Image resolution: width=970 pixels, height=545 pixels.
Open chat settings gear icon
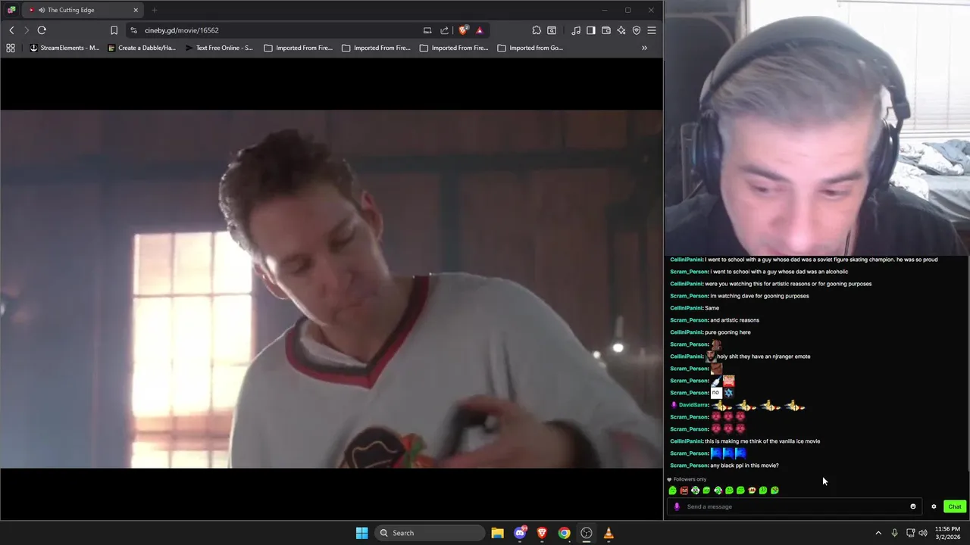click(x=934, y=506)
